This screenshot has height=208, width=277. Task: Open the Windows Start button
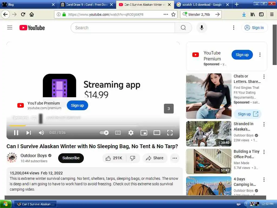[x=6, y=204]
